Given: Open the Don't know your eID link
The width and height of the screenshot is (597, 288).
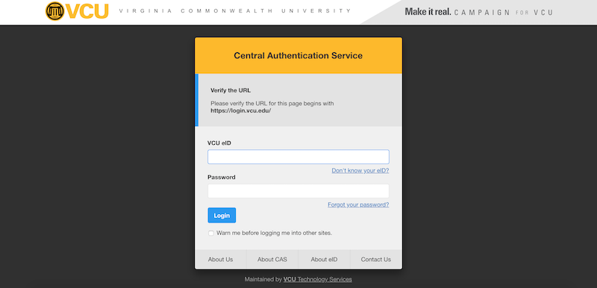Looking at the screenshot, I should pyautogui.click(x=360, y=170).
